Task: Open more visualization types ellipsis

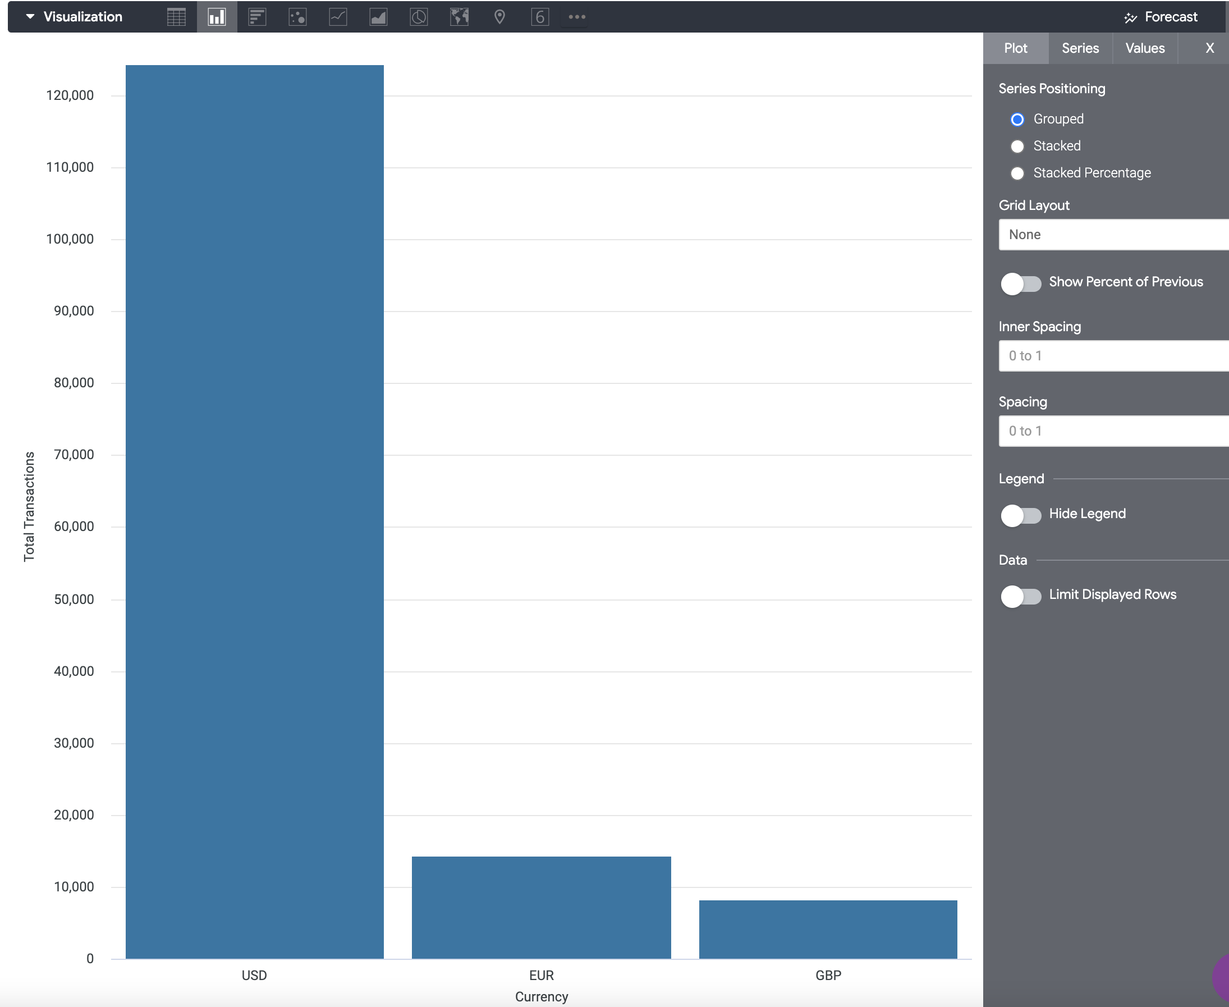Action: point(577,17)
